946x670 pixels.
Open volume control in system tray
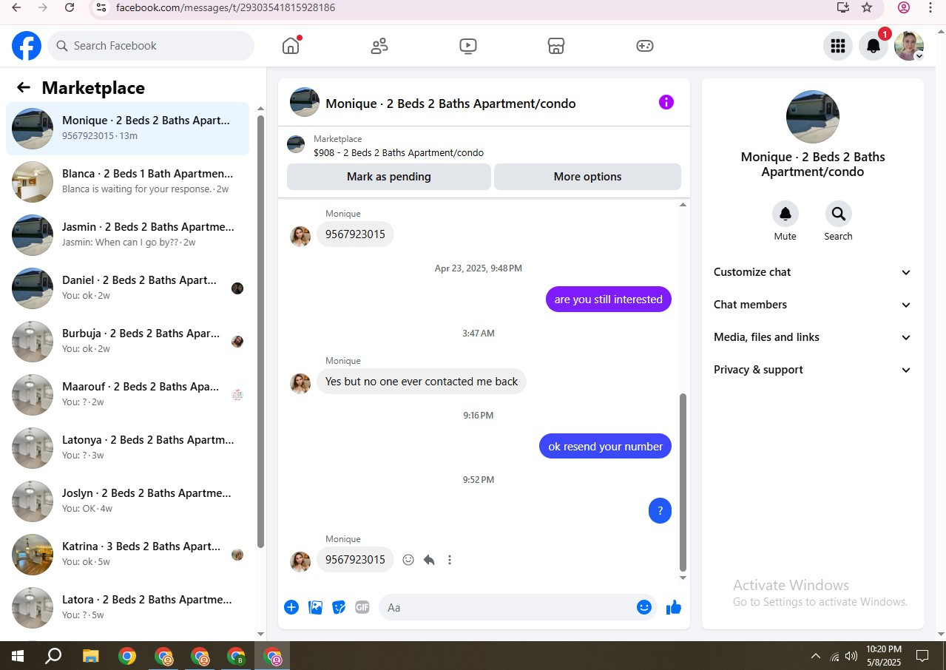(x=851, y=656)
